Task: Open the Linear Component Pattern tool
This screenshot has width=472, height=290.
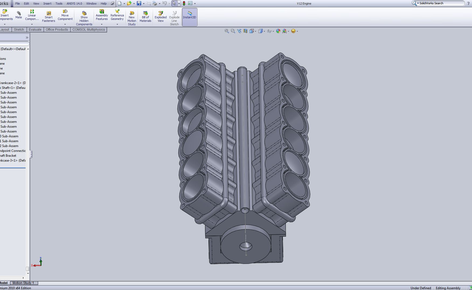Action: click(x=32, y=15)
